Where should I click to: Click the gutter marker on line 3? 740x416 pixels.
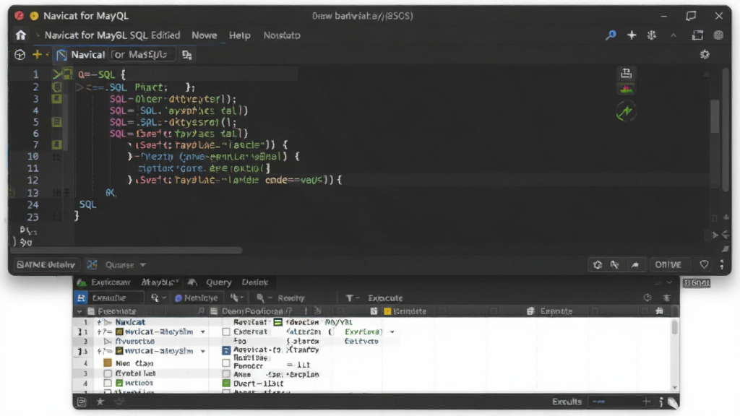[x=56, y=98]
